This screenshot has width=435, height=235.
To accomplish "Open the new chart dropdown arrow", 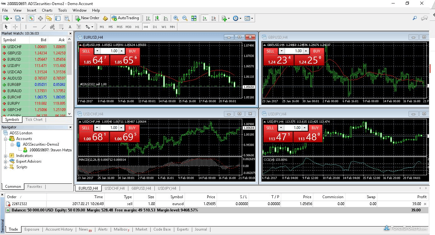I will point(11,18).
